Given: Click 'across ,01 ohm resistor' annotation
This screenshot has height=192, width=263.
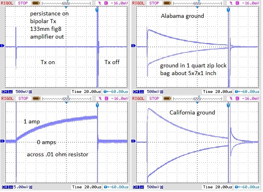Looking at the screenshot, I should [x=58, y=155].
